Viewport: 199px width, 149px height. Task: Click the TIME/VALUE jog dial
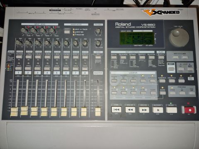(x=179, y=37)
